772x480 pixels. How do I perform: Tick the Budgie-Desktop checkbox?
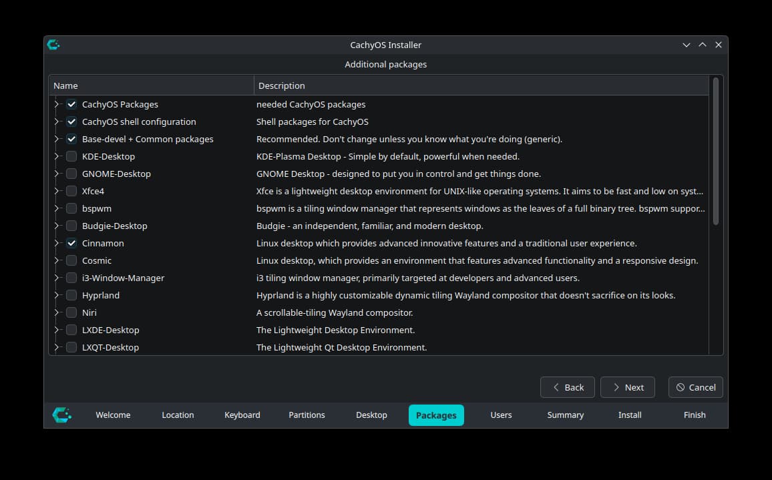[x=71, y=226]
